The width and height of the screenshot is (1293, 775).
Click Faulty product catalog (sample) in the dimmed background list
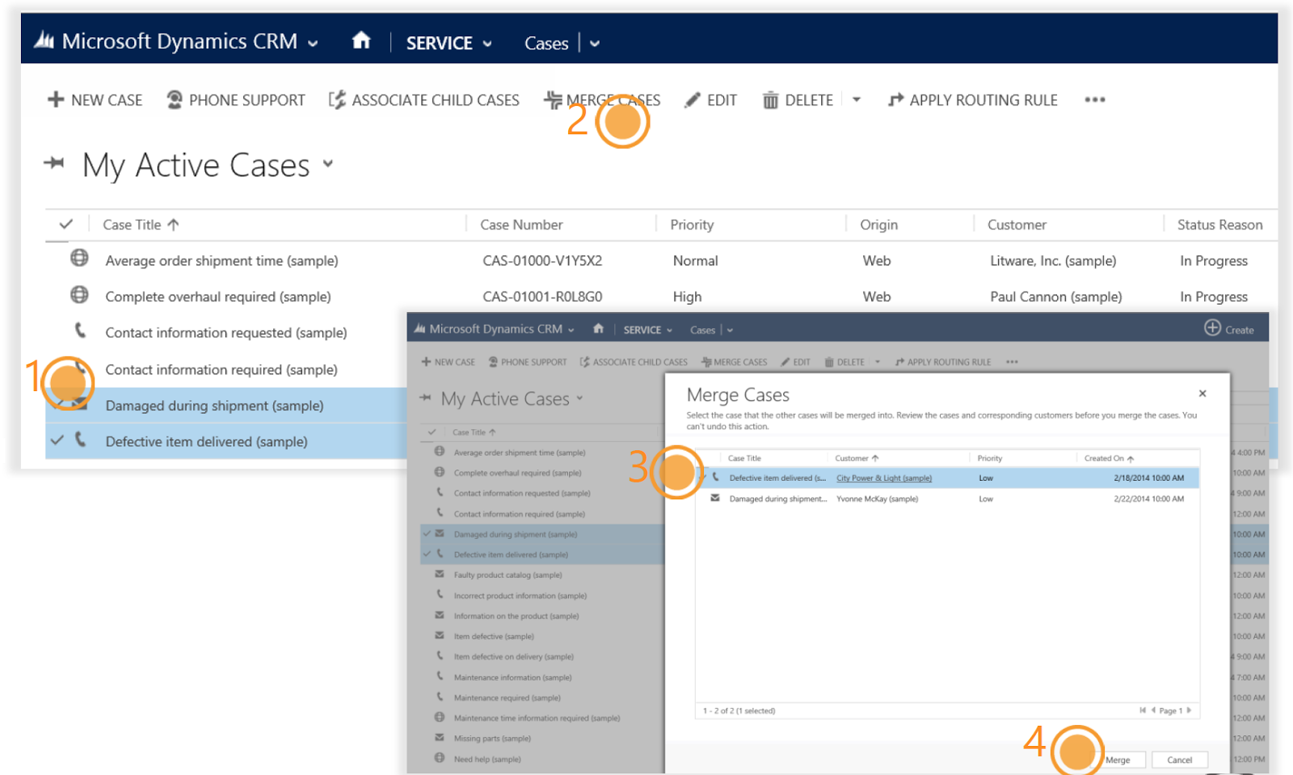point(508,575)
